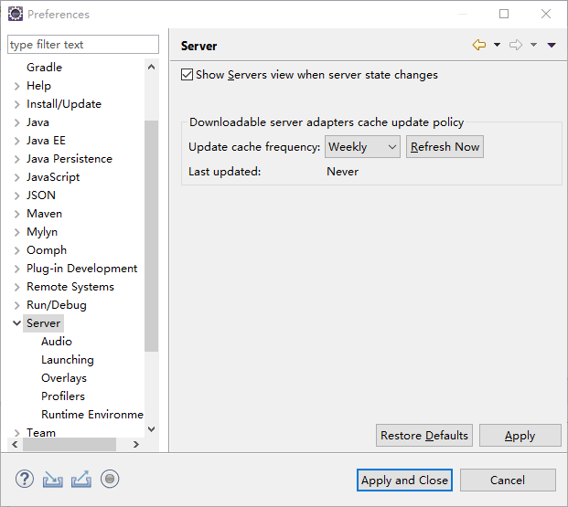568x507 pixels.
Task: Select JSON in the tree
Action: coord(41,195)
